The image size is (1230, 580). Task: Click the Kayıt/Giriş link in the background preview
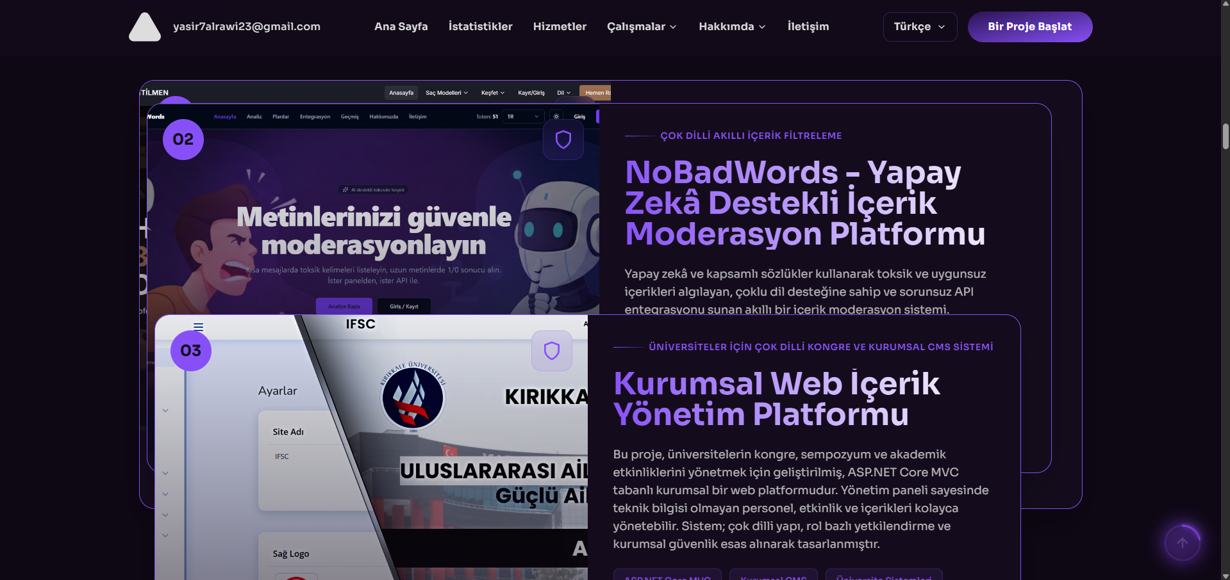531,93
